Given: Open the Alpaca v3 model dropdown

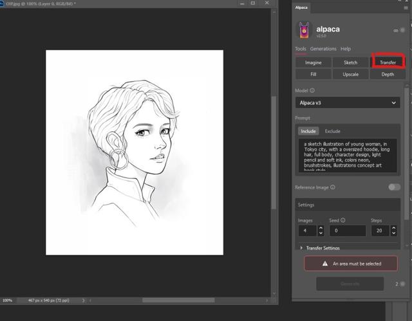Looking at the screenshot, I should click(348, 103).
